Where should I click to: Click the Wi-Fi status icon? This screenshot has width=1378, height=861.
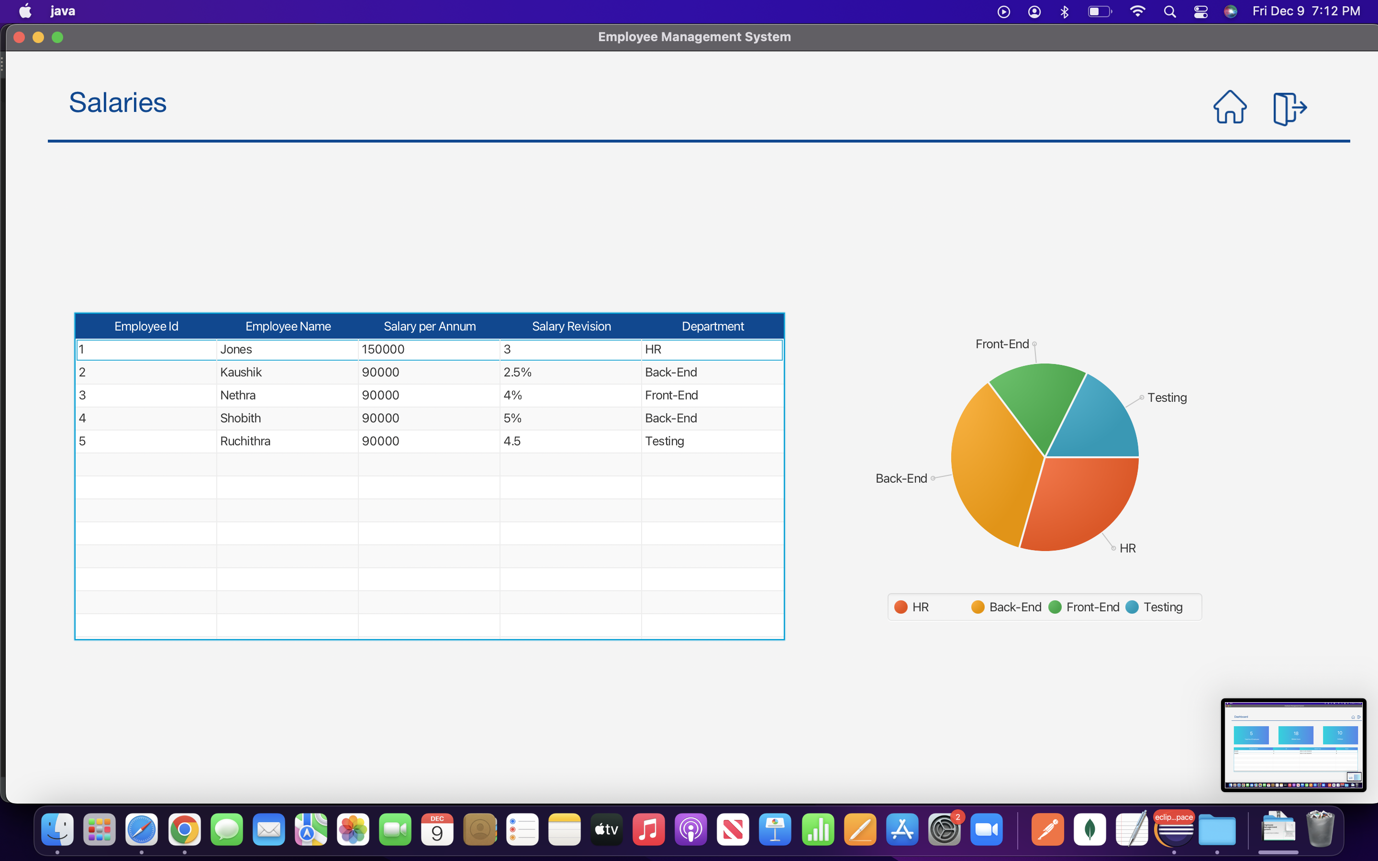click(x=1137, y=11)
